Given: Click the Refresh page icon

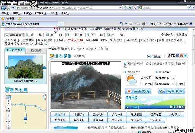Looking at the screenshot, I should point(130,8).
